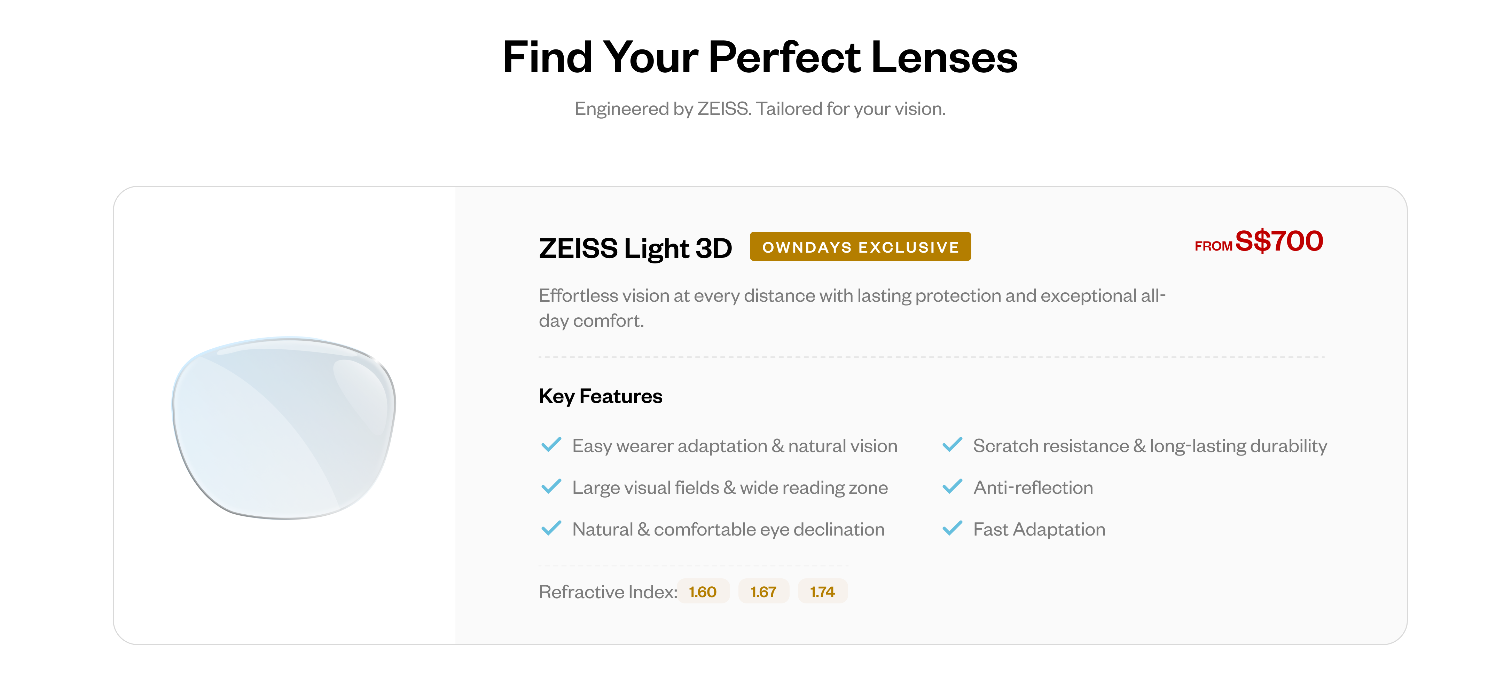Click checkmark next to Natural eye declination
Viewport: 1504px width, 689px height.
pos(551,529)
